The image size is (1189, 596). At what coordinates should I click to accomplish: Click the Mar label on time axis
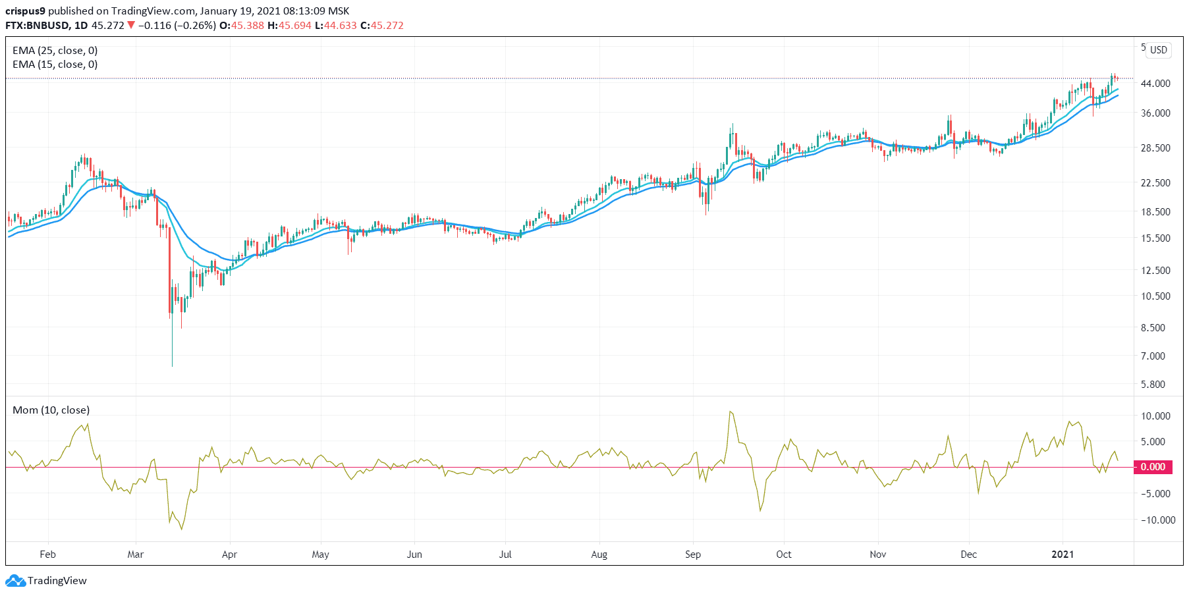(136, 555)
